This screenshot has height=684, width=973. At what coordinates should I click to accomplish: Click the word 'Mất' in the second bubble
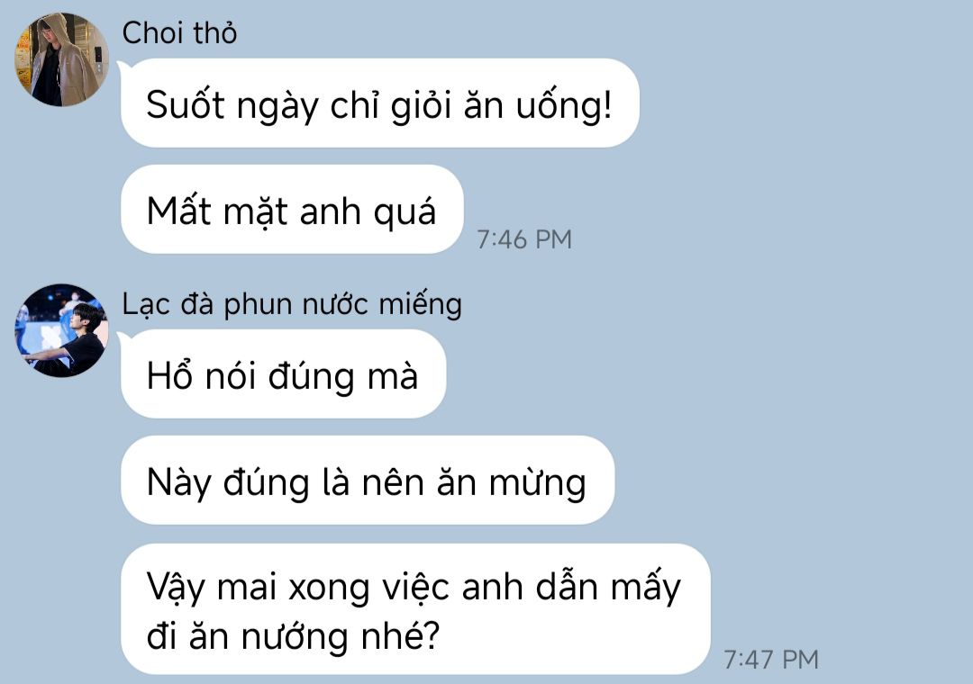coord(178,210)
